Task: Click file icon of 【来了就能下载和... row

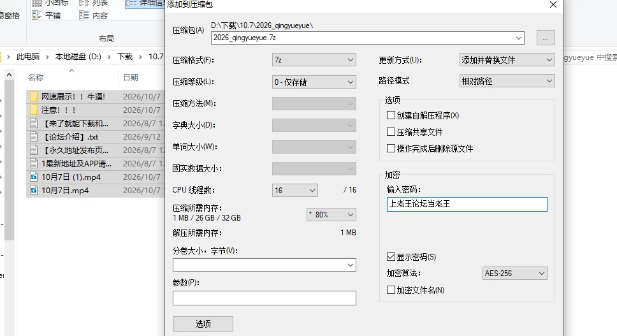Action: tap(34, 123)
